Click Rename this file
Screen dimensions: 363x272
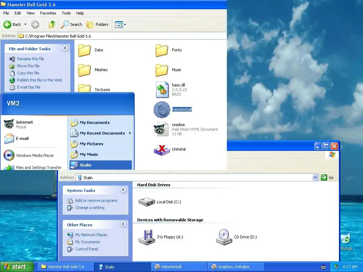click(x=30, y=59)
